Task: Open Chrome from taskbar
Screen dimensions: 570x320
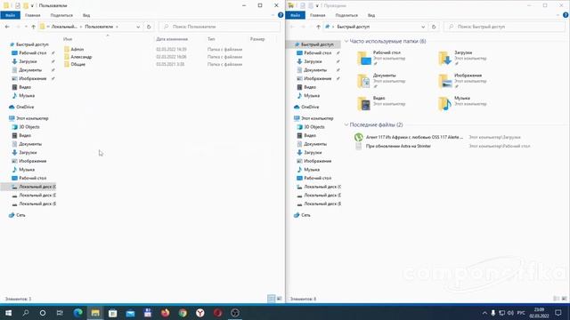Action: tap(183, 313)
